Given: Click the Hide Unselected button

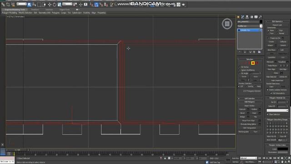Looking at the screenshot, I should coord(277,81).
